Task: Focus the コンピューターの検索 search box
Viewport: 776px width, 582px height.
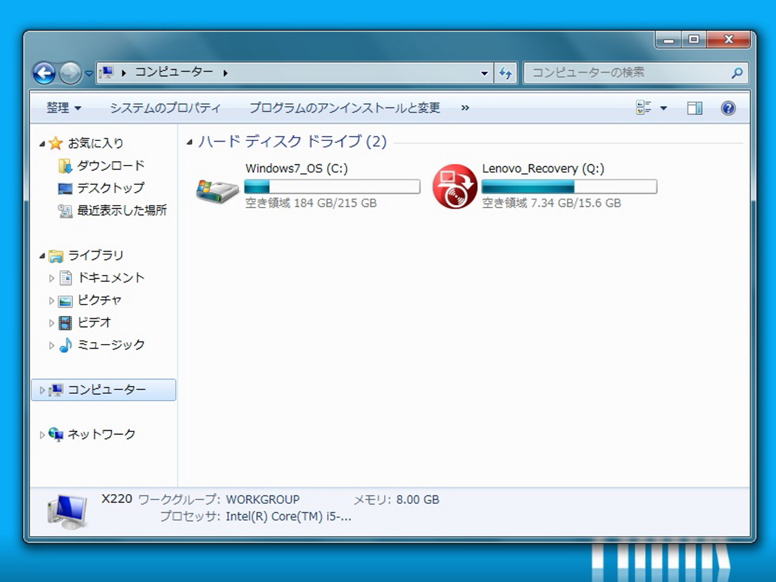Action: point(635,73)
